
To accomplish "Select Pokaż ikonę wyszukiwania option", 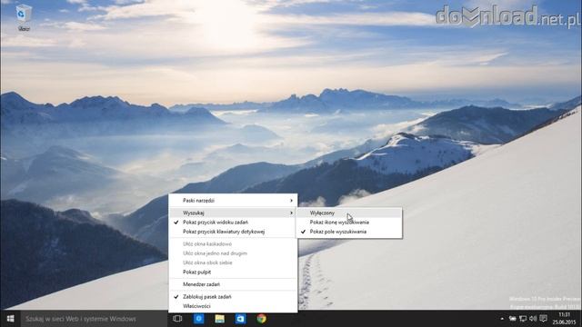I will tap(349, 222).
